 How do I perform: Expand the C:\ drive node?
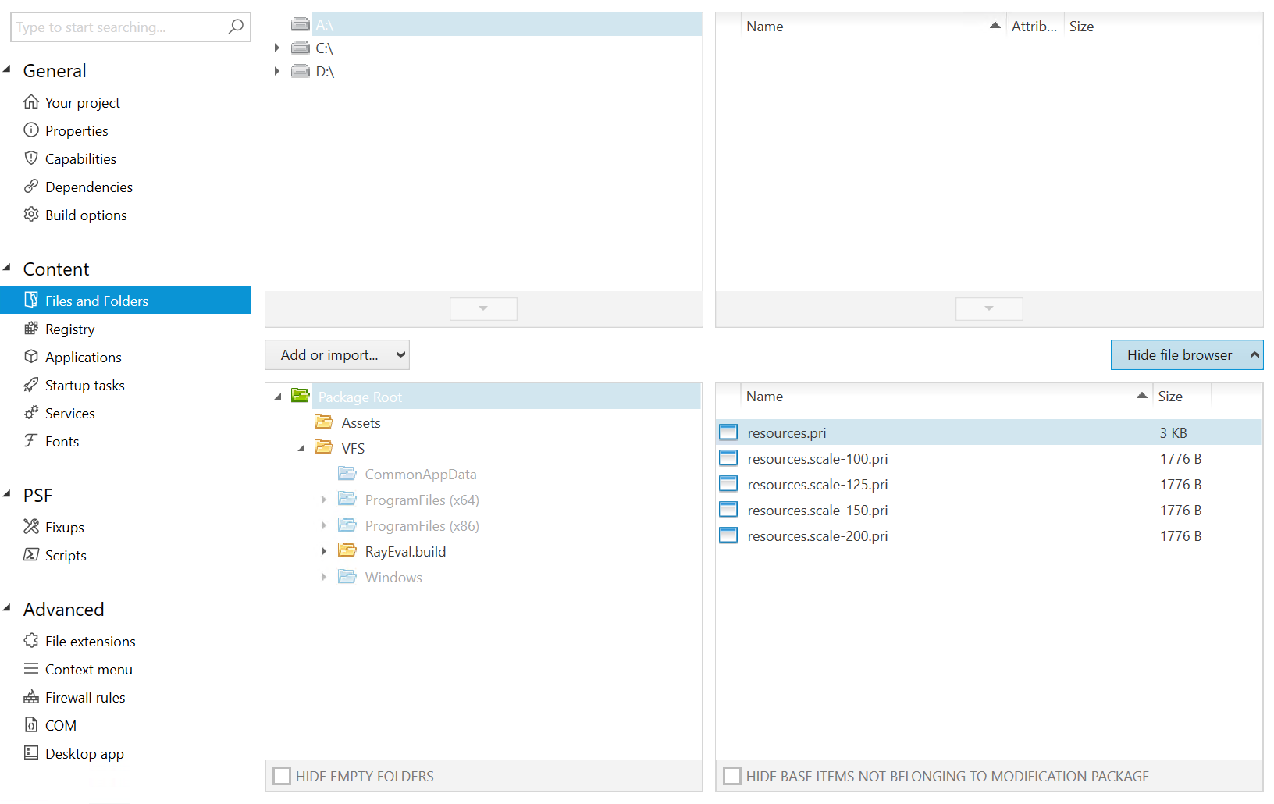(x=278, y=48)
